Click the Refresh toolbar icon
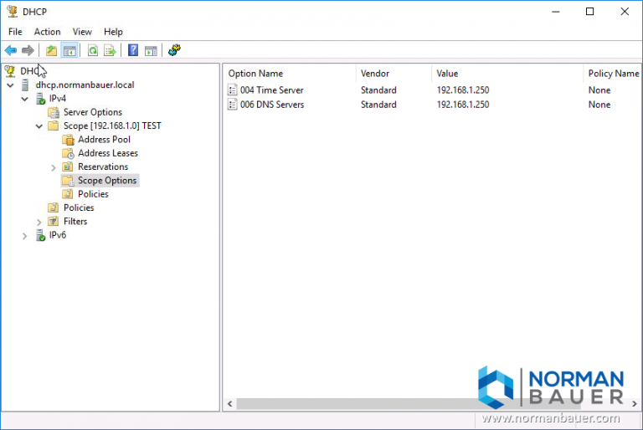Viewport: 643px width, 430px height. coord(93,51)
